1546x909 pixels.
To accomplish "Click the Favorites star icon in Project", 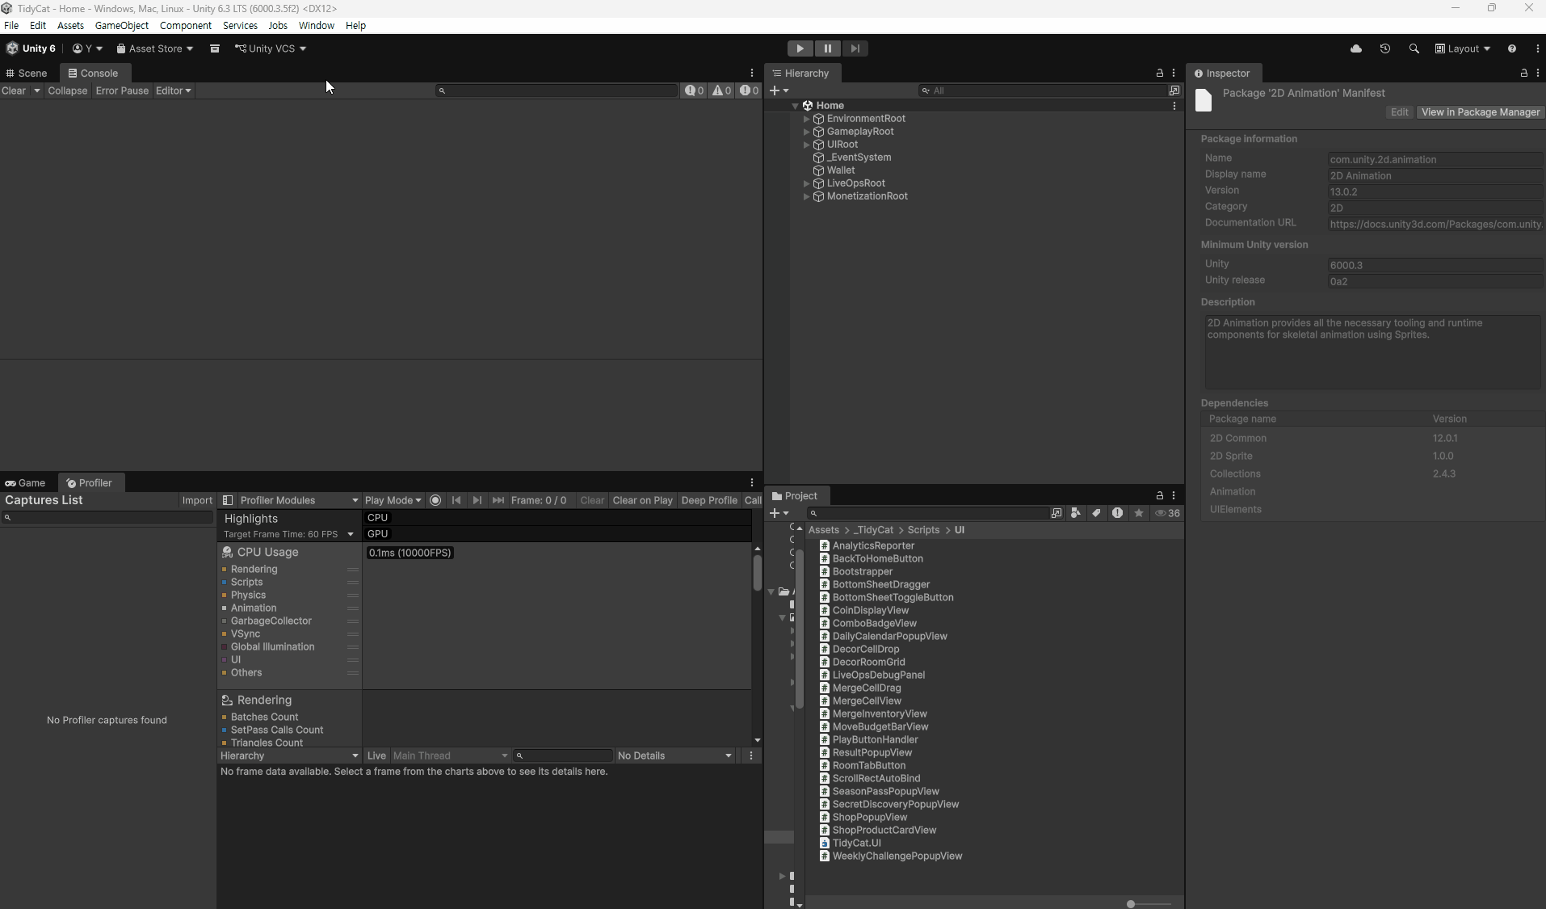I will [x=1139, y=513].
